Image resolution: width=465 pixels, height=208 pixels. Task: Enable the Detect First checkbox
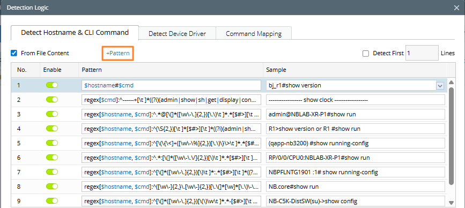tap(366, 53)
